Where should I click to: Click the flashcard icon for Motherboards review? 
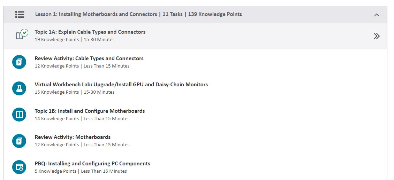coord(19,141)
